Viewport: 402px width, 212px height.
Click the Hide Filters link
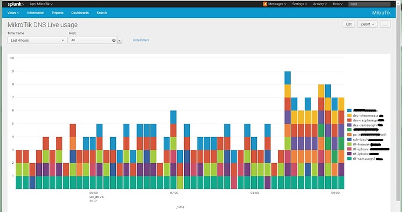coord(141,40)
